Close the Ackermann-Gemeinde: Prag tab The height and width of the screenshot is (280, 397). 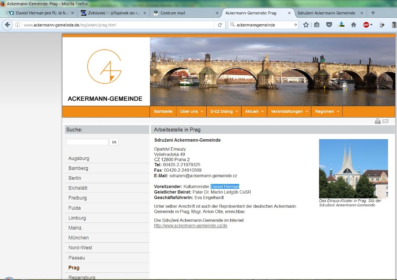[289, 13]
